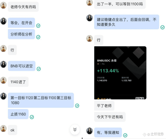The height and width of the screenshot is (139, 166).
Task: Open the teacher avatar beside '有，等我通知'
Action: [x=89, y=131]
